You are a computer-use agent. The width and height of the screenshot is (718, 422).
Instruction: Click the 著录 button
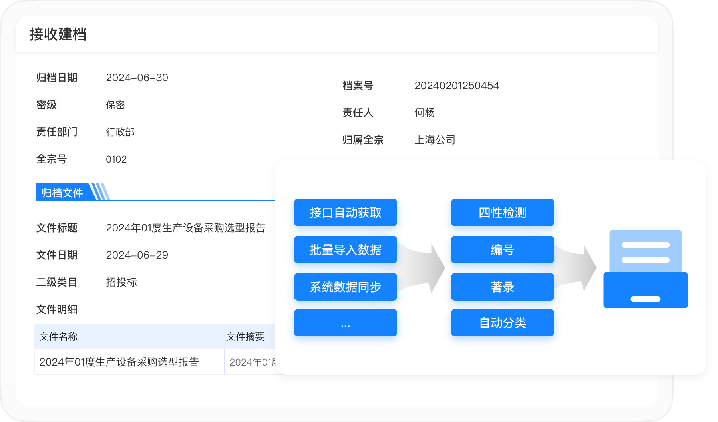click(502, 287)
